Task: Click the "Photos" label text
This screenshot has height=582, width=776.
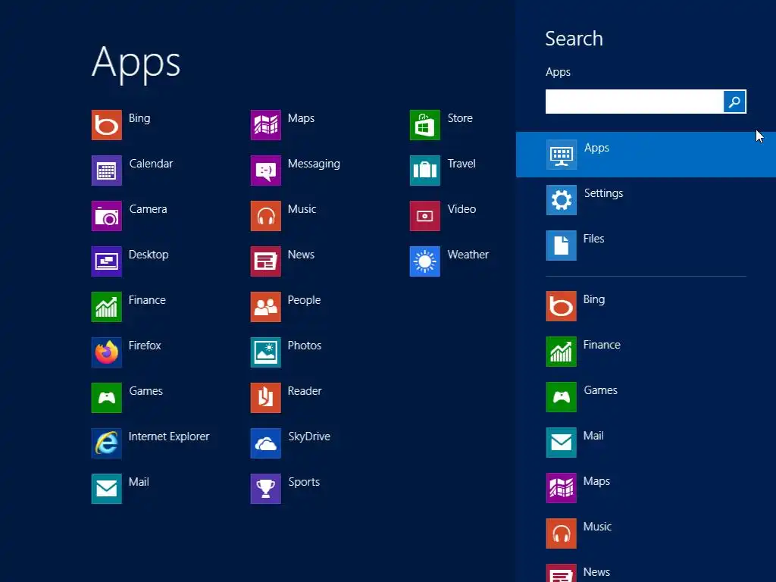Action: click(305, 346)
